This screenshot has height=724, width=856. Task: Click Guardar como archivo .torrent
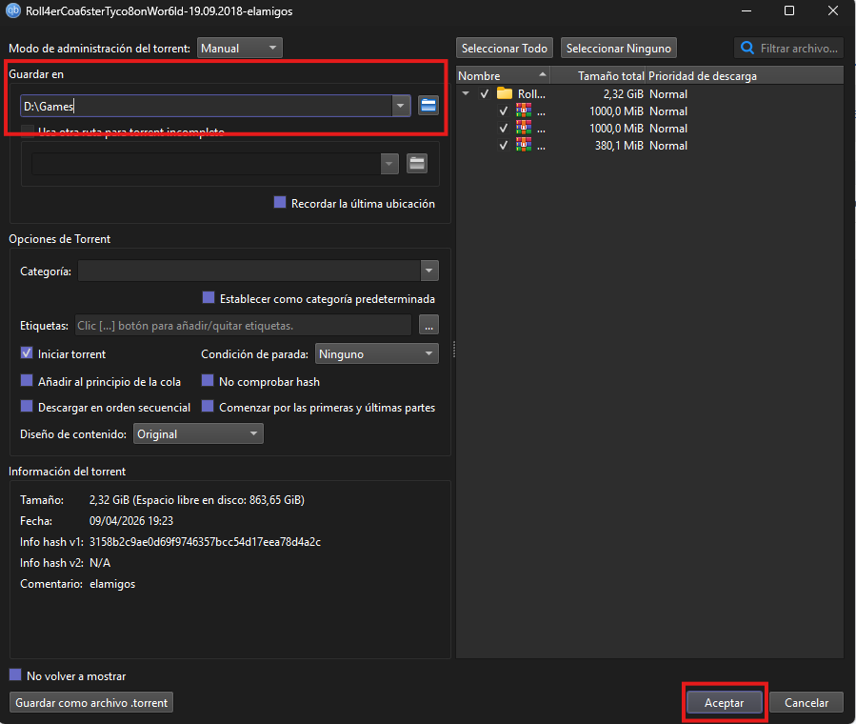click(x=91, y=702)
